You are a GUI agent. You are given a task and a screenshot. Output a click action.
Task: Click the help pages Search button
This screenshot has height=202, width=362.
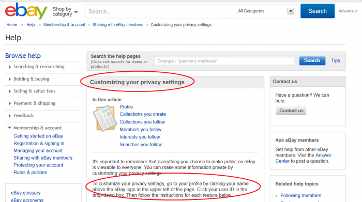coord(312,60)
